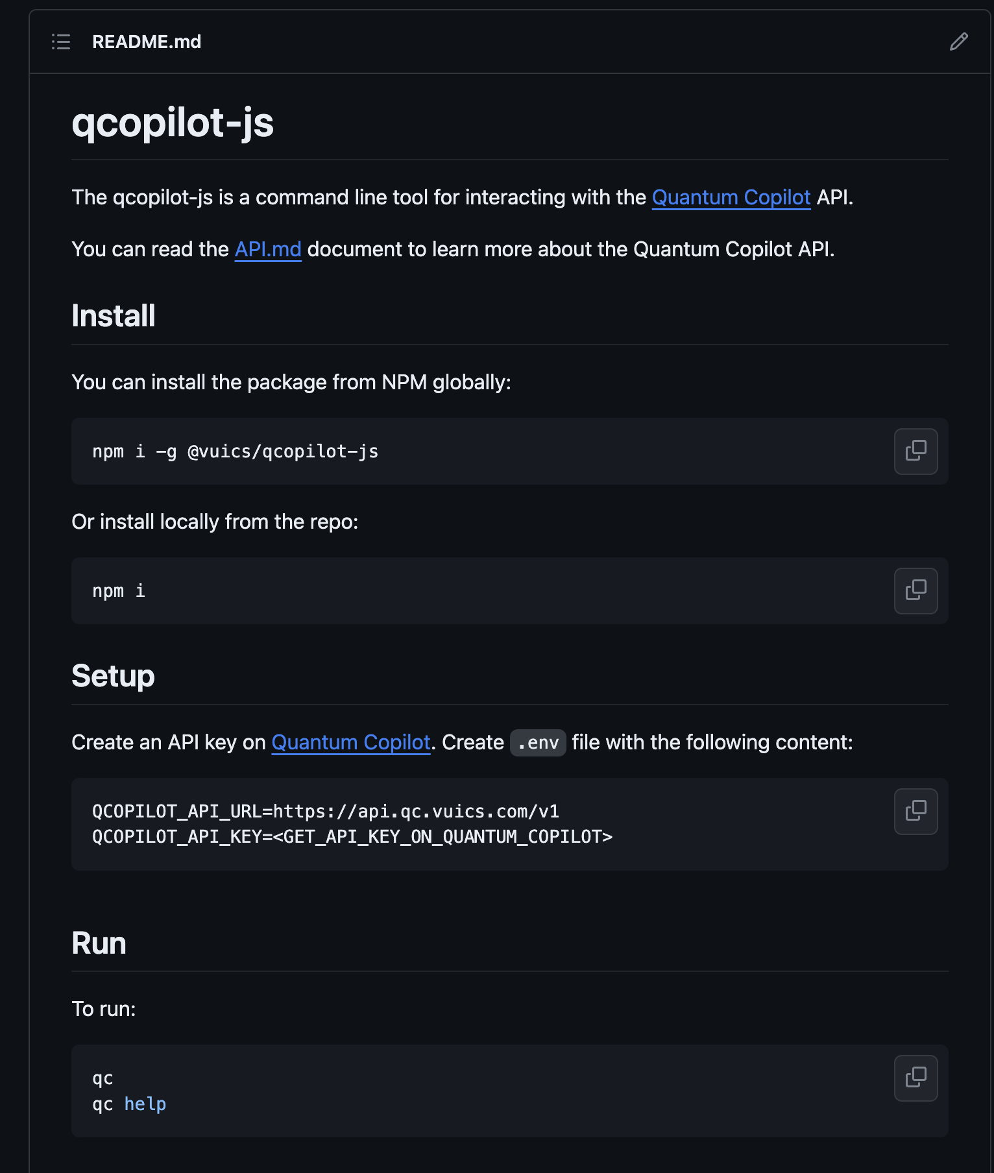
Task: Open the README outline list icon
Action: pyautogui.click(x=61, y=42)
